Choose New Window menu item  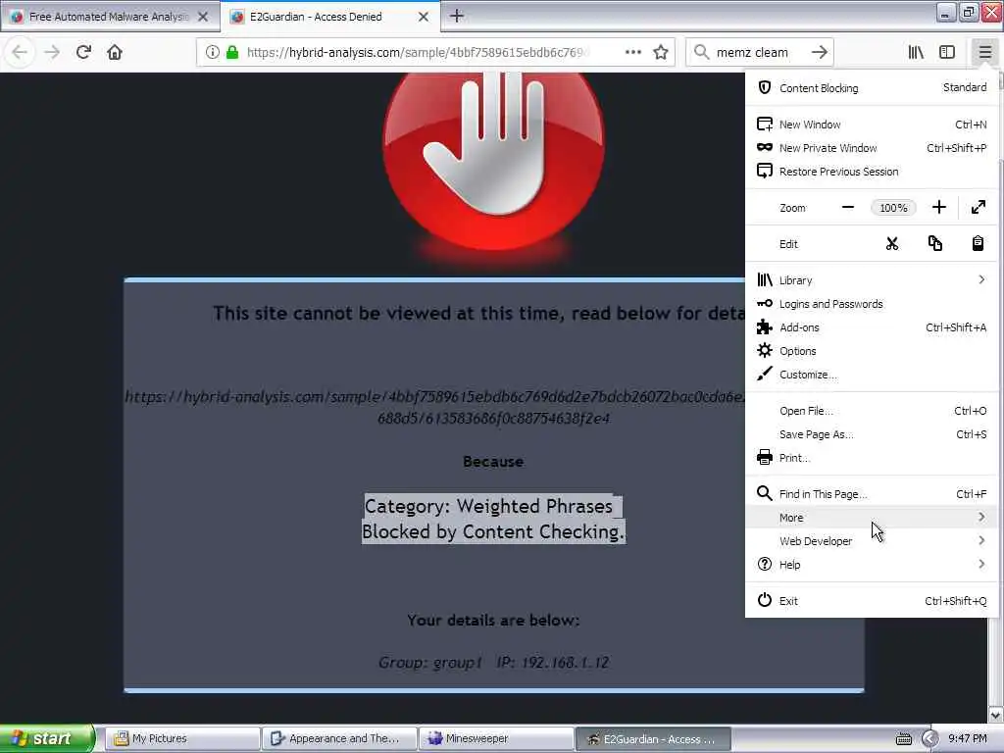(871, 125)
